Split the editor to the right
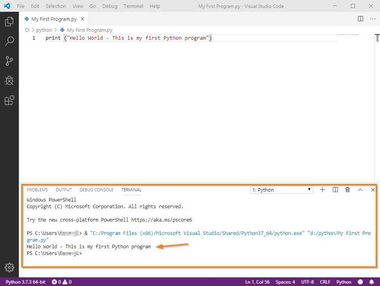The width and height of the screenshot is (380, 286). [x=360, y=19]
